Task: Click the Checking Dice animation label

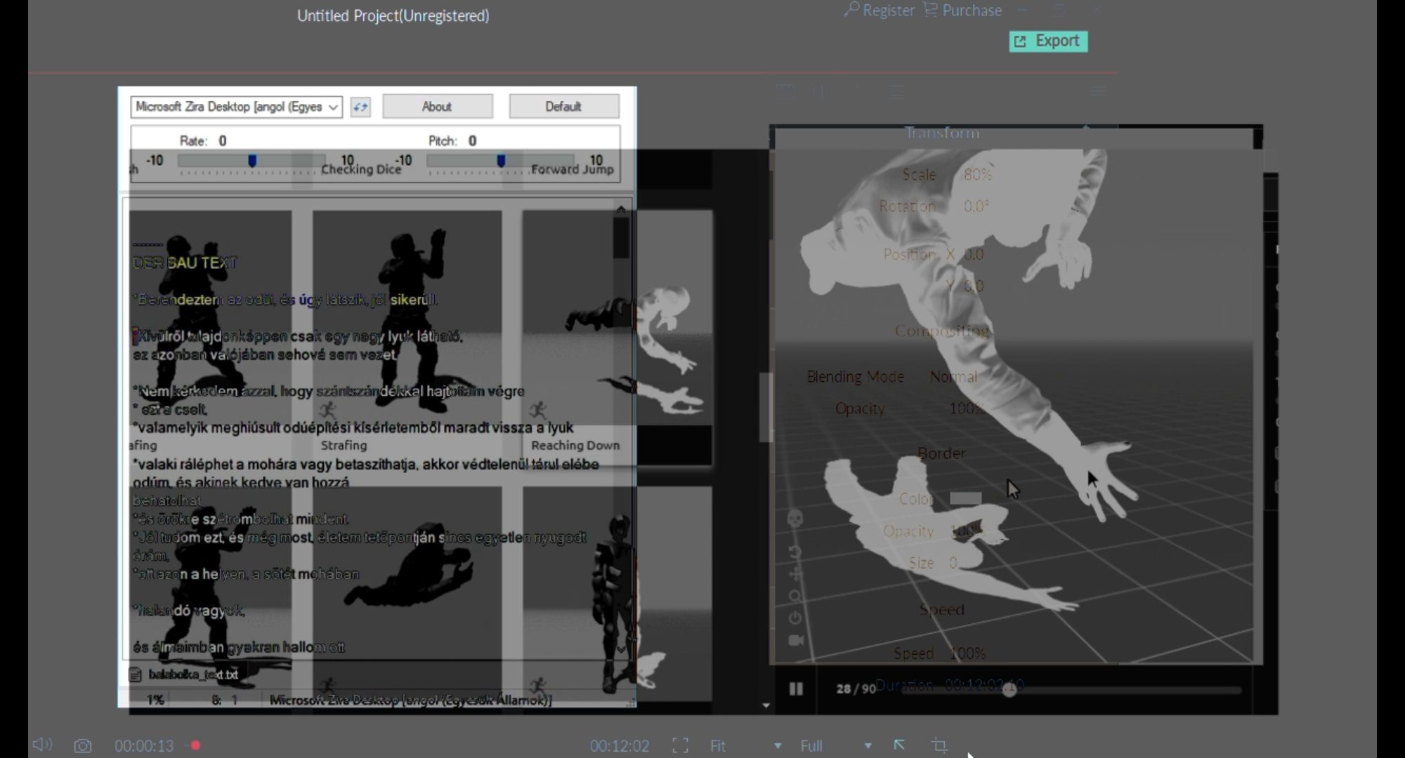Action: [x=361, y=169]
